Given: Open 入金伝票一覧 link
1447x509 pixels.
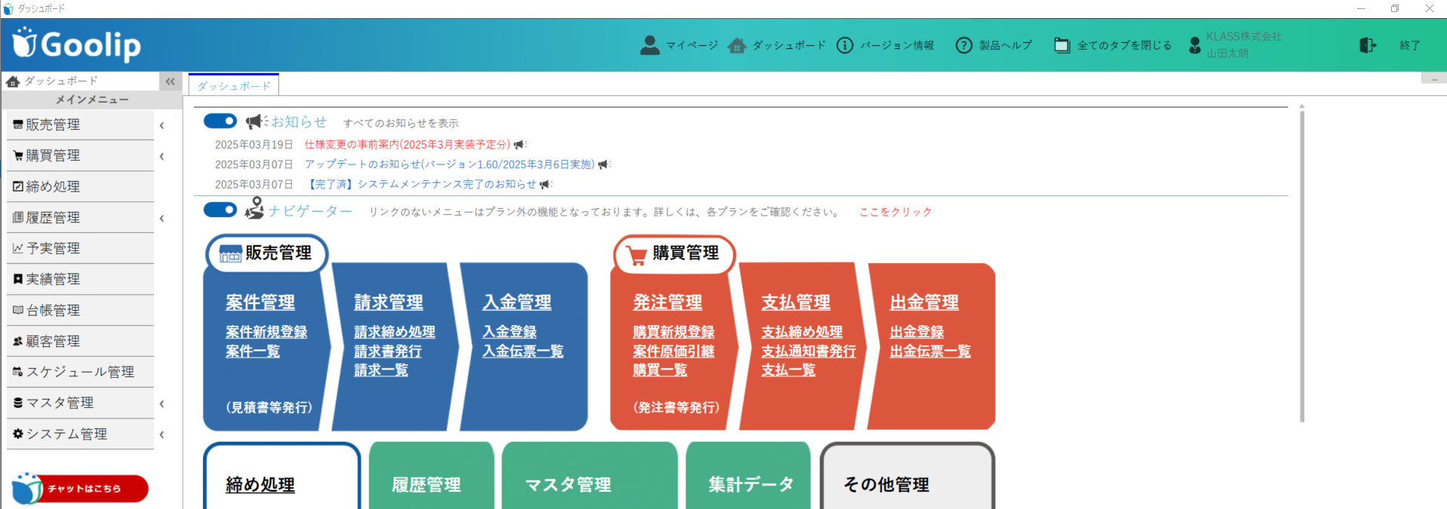Looking at the screenshot, I should tap(523, 351).
